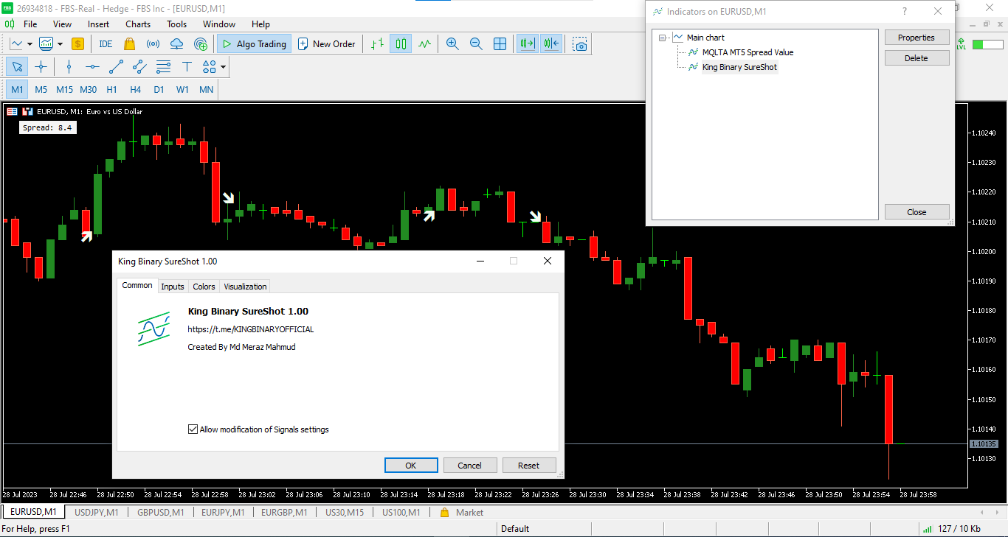Open the chart profiles dropdown
The image size is (1008, 537).
[61, 43]
